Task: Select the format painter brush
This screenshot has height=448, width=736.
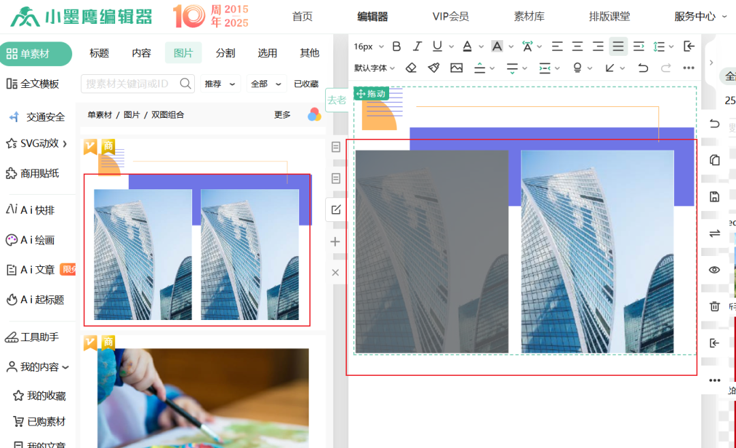Action: tap(433, 68)
